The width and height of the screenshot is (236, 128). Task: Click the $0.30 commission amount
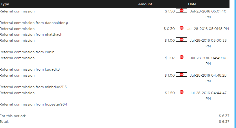coord(169,29)
